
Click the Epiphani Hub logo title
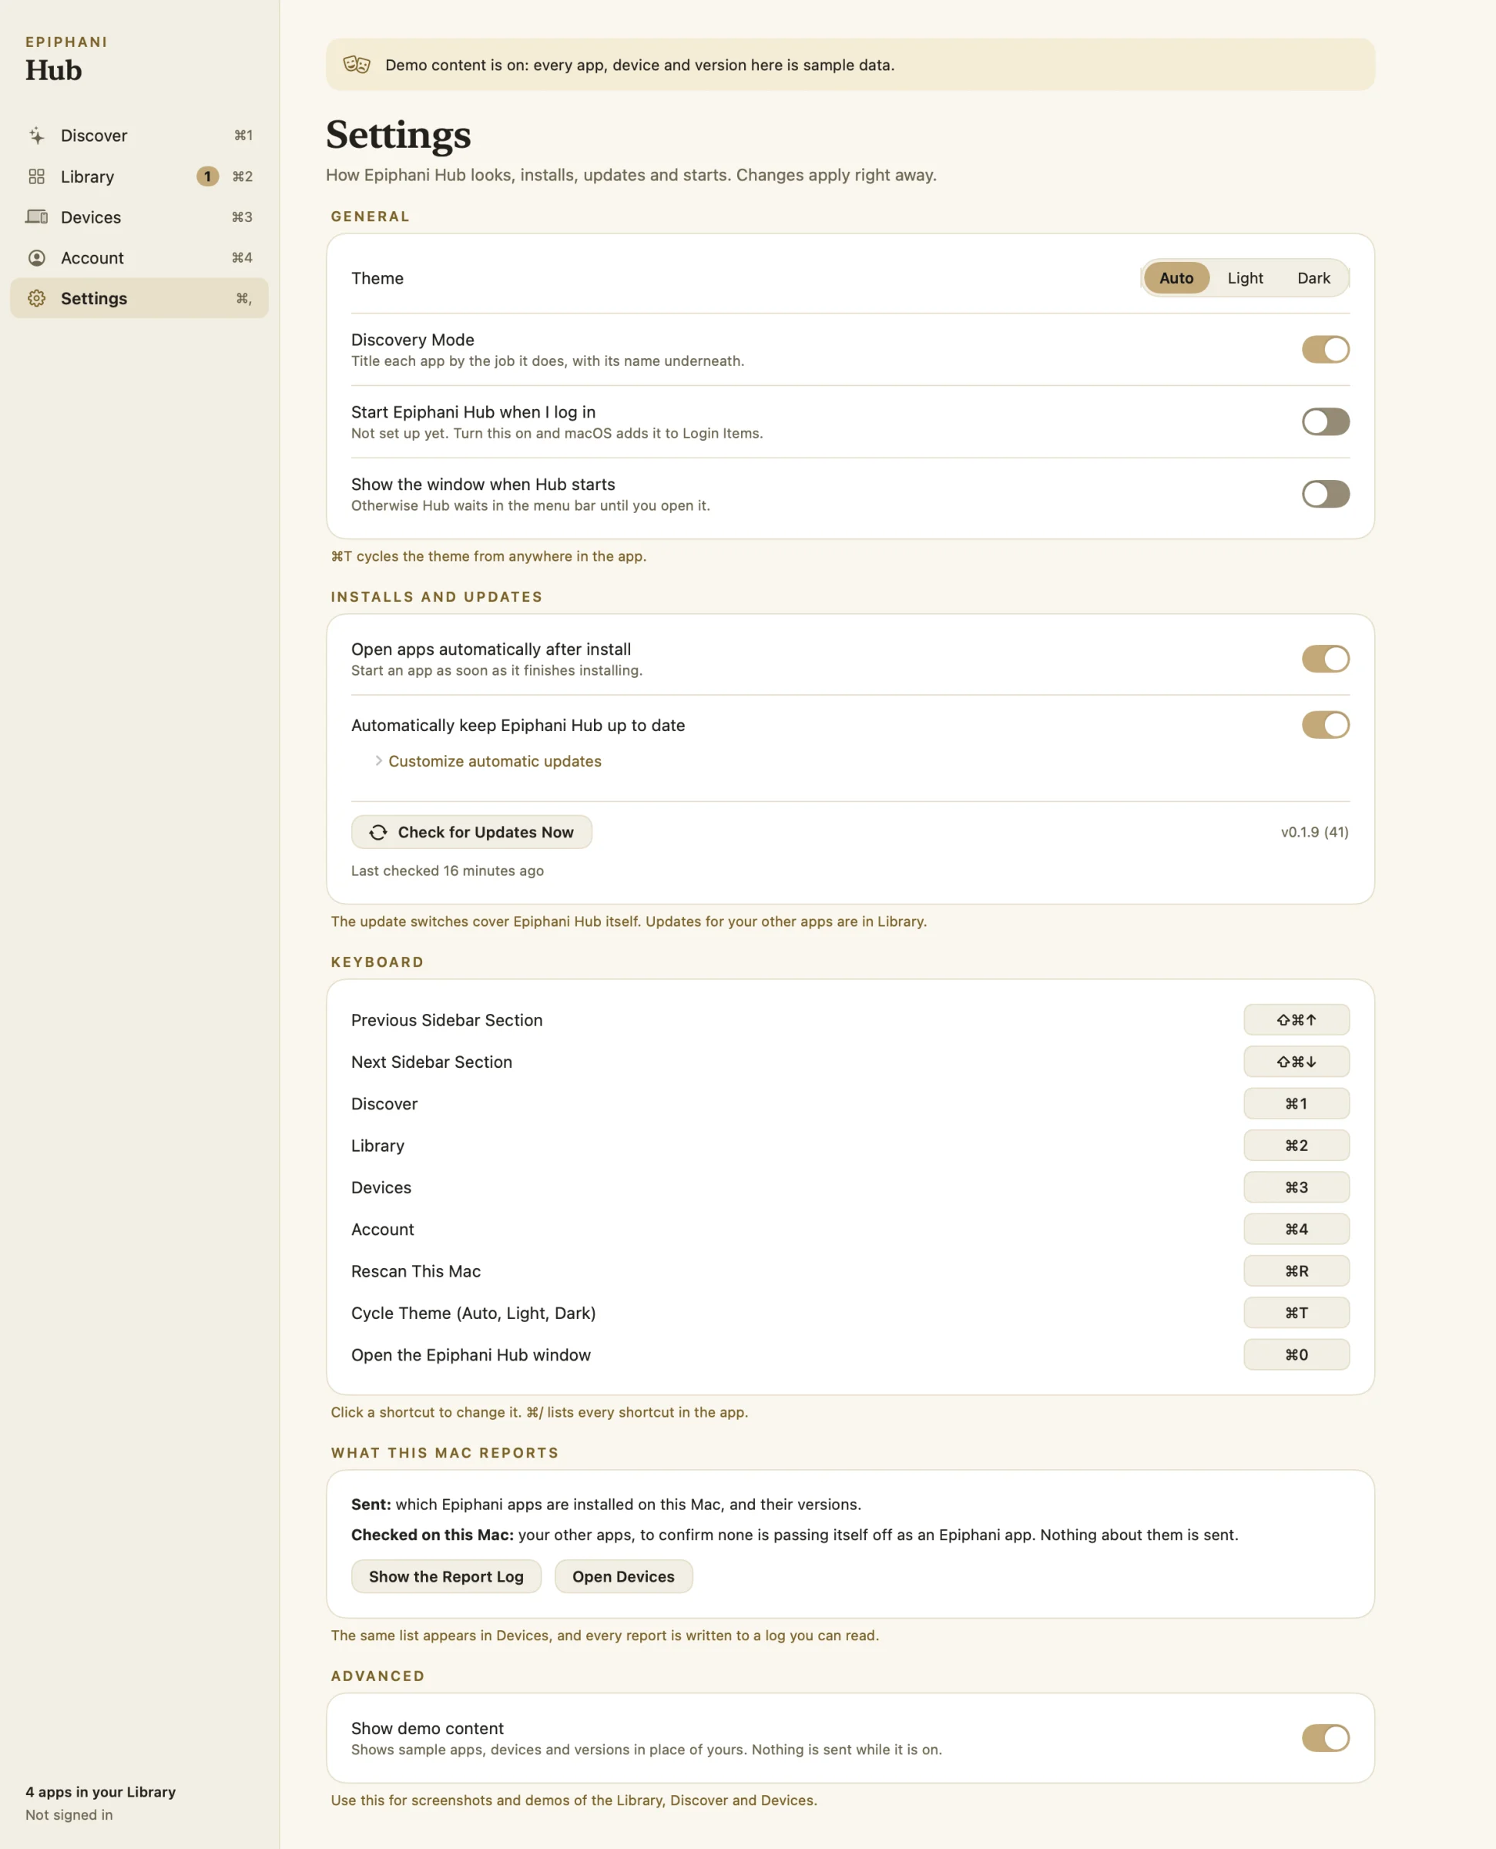click(66, 59)
